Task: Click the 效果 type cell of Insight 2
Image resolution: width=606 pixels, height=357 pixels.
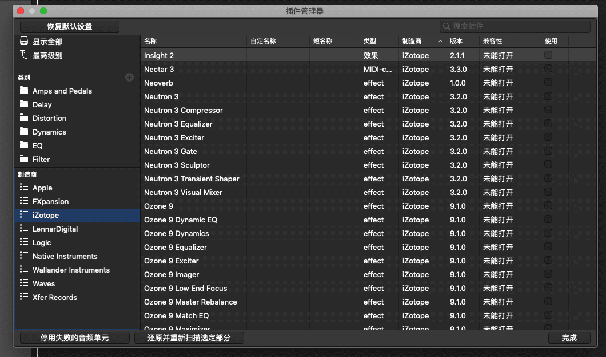Action: (x=370, y=55)
